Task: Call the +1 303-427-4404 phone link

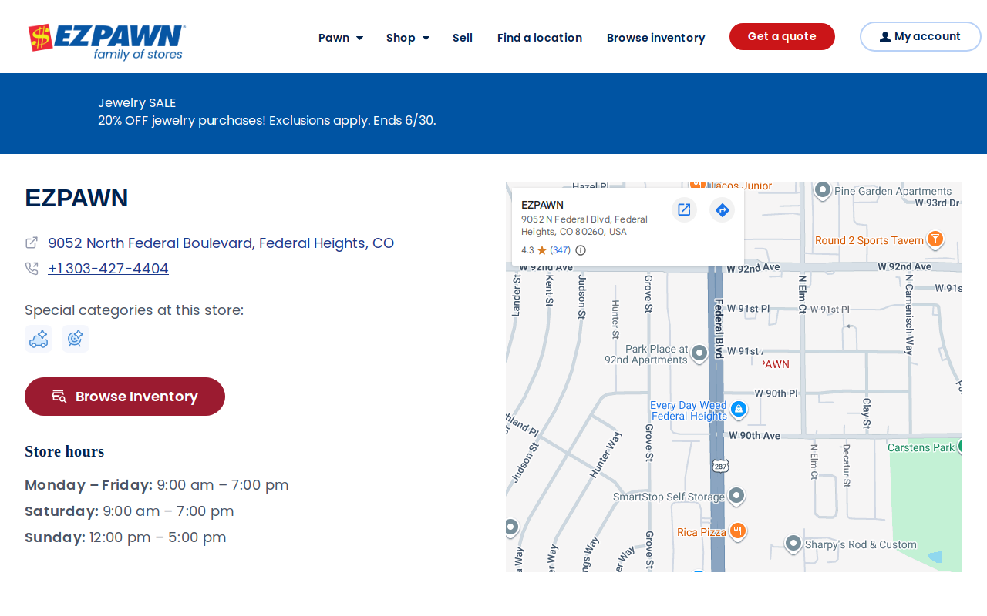Action: [x=108, y=269]
